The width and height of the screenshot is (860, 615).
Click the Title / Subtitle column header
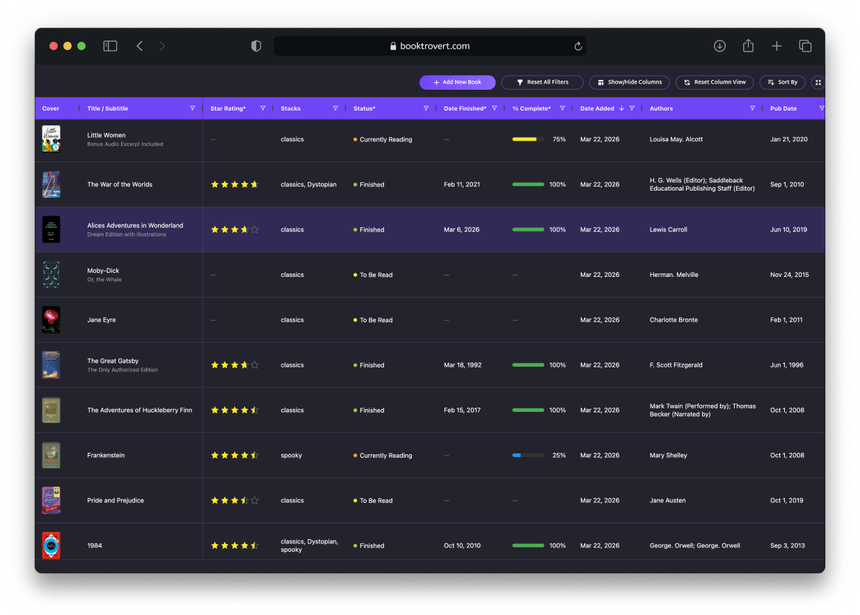(108, 109)
